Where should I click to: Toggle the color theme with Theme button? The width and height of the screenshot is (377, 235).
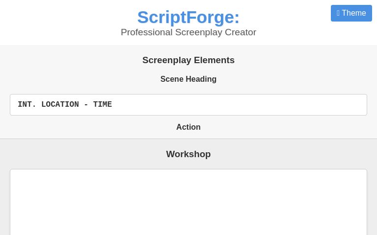coord(351,13)
